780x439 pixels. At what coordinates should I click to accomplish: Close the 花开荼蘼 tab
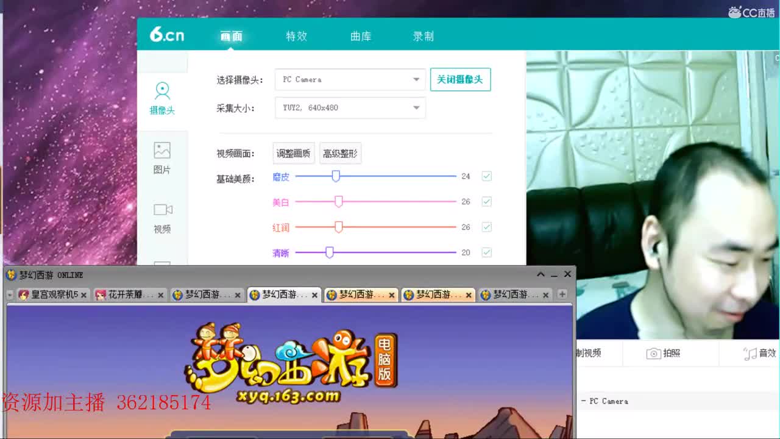pyautogui.click(x=160, y=295)
